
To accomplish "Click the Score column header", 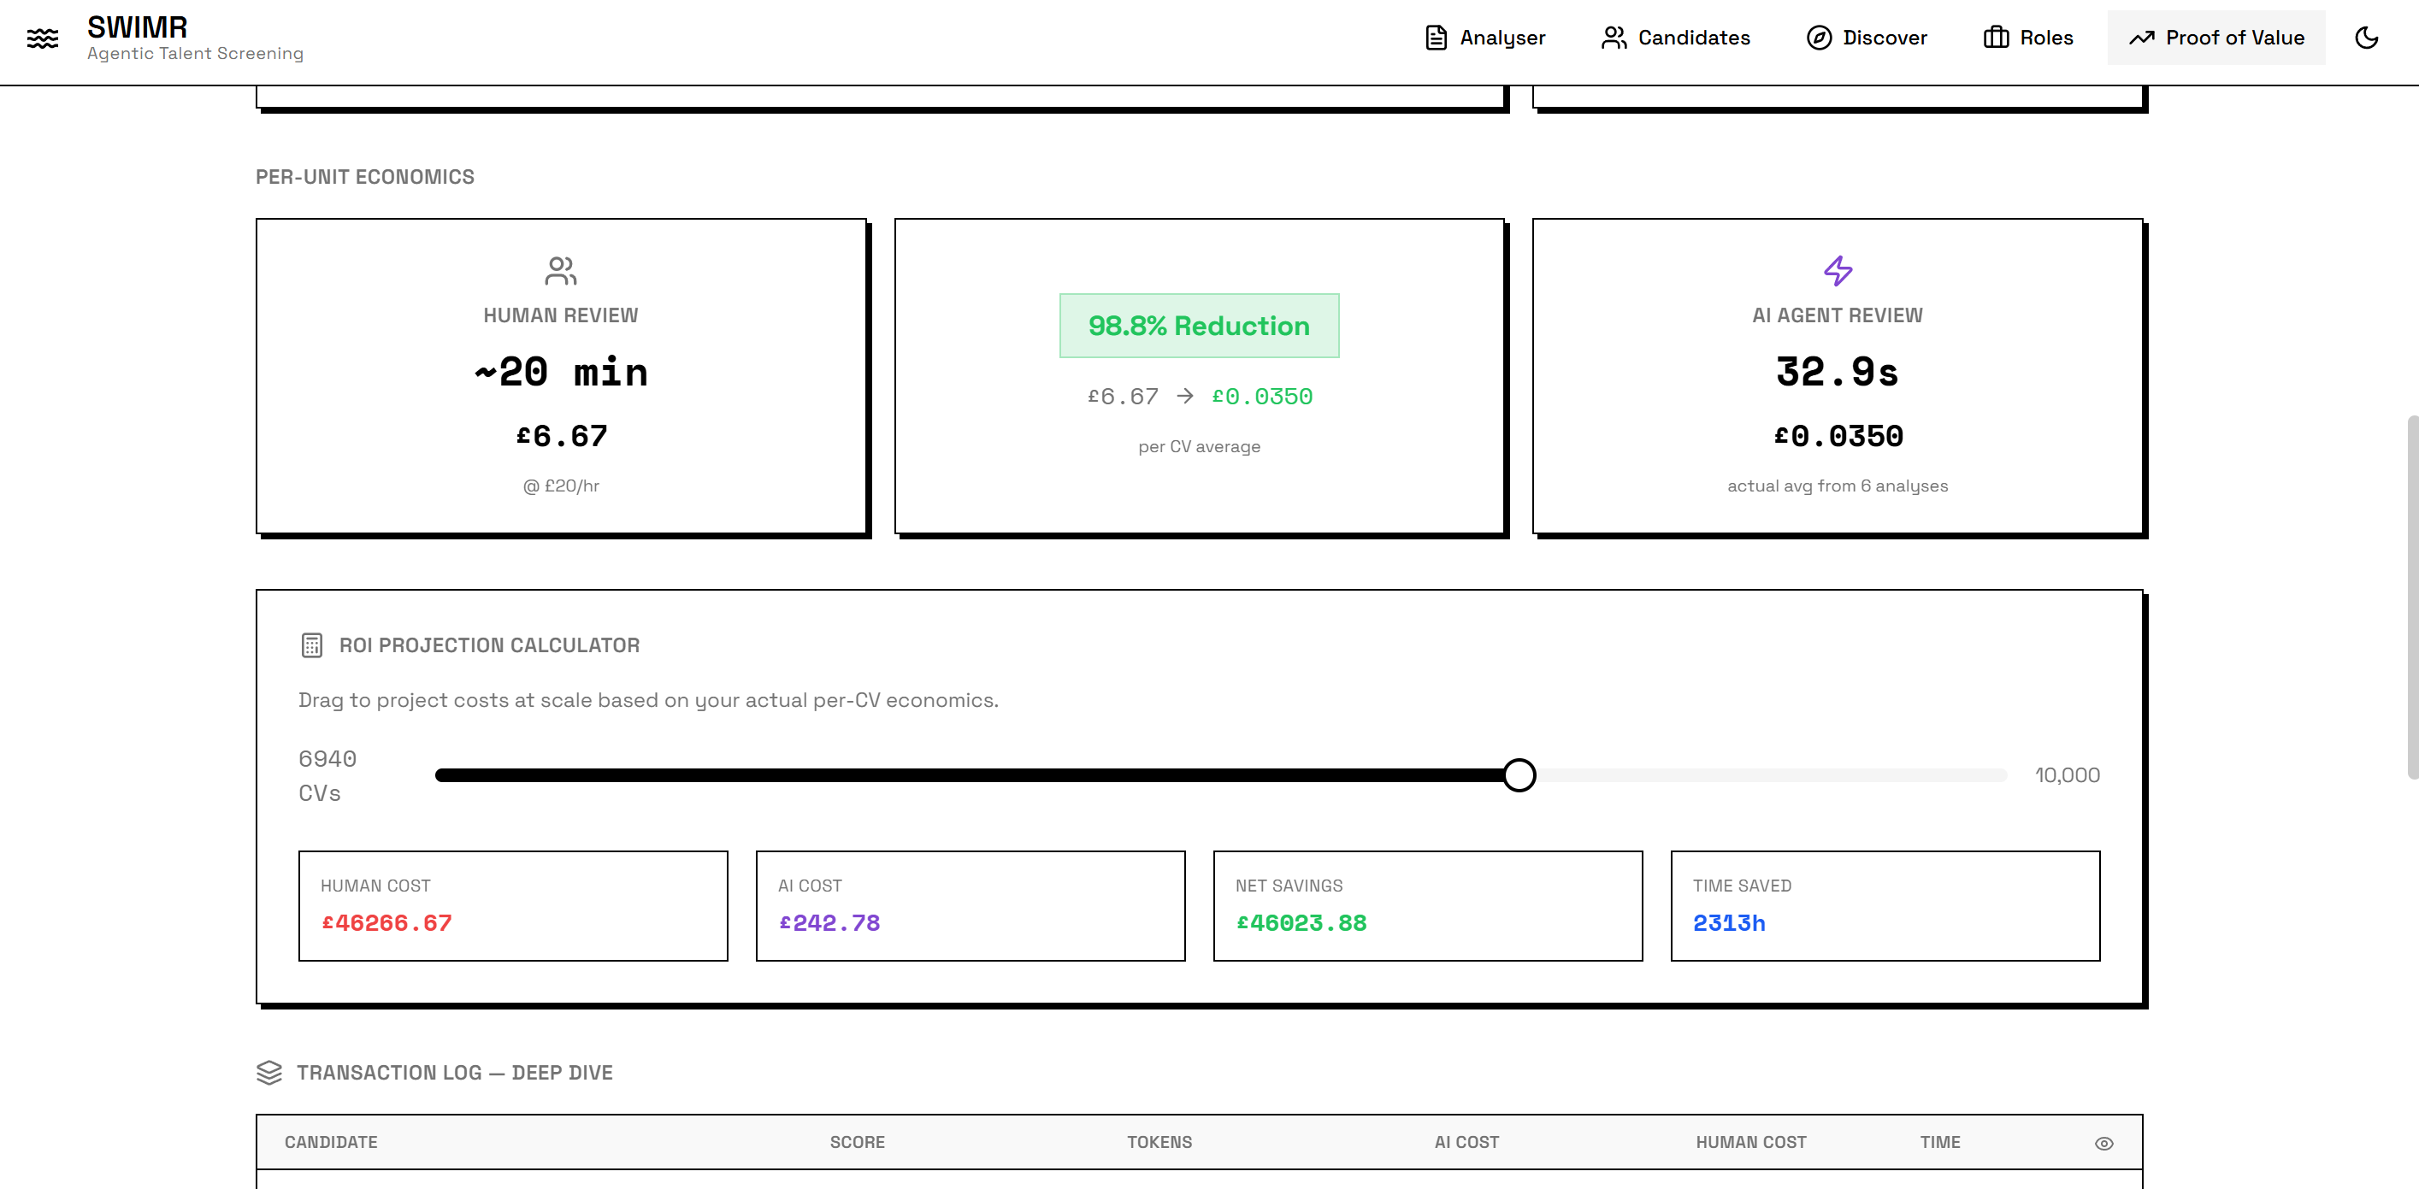I will pos(857,1142).
